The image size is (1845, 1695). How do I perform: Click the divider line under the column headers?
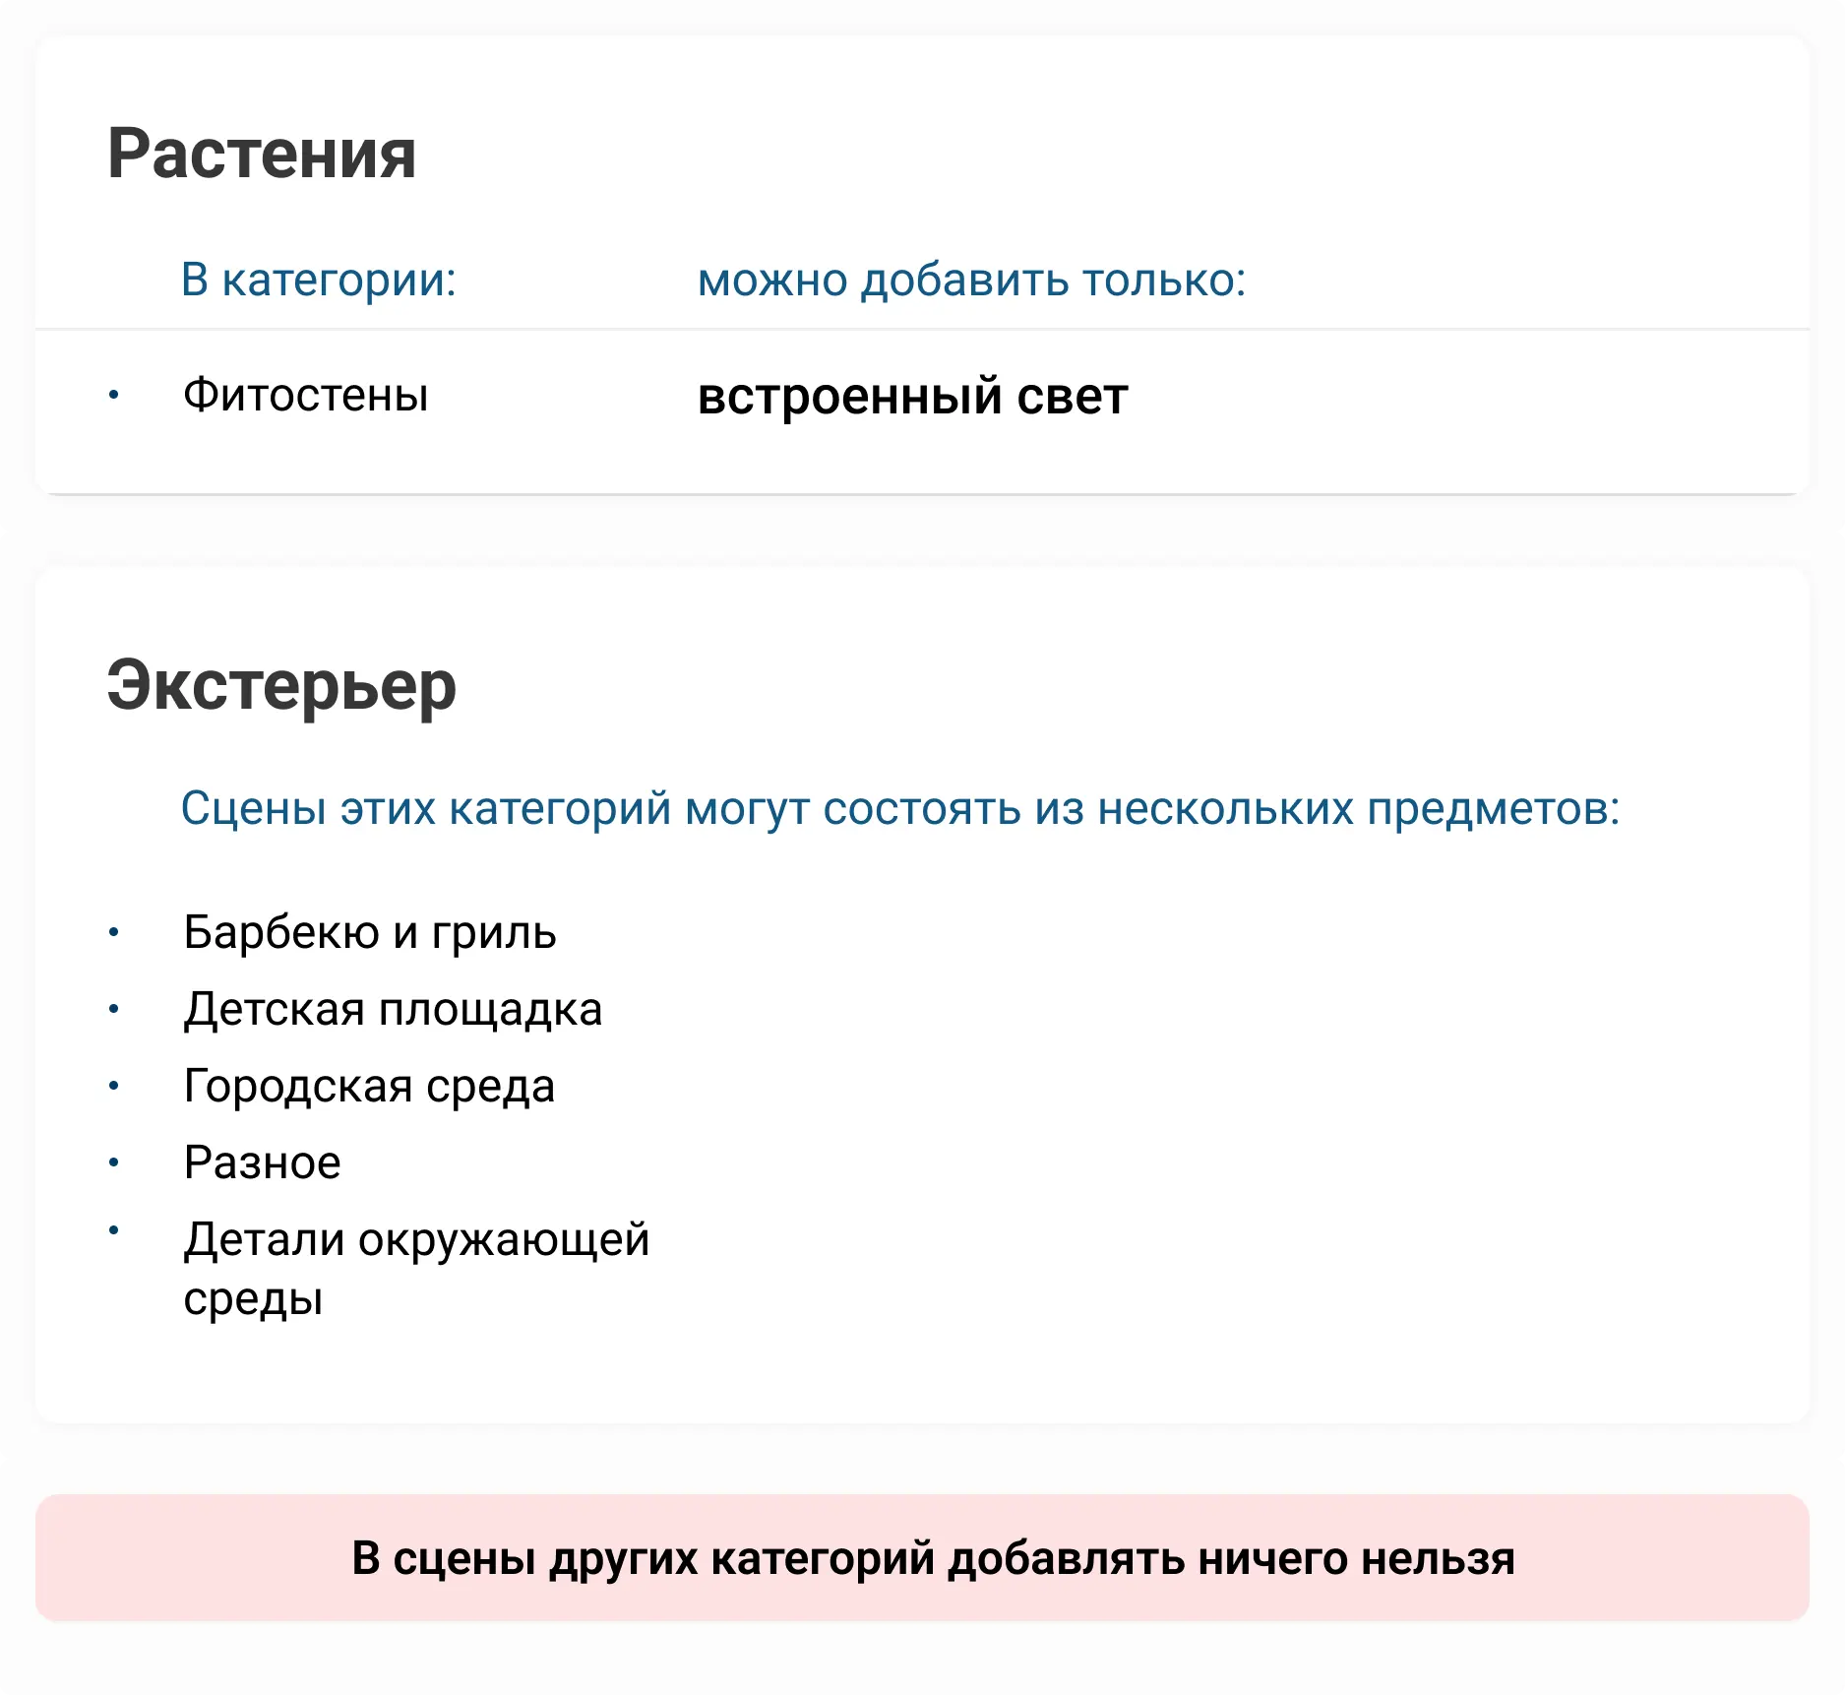[922, 329]
